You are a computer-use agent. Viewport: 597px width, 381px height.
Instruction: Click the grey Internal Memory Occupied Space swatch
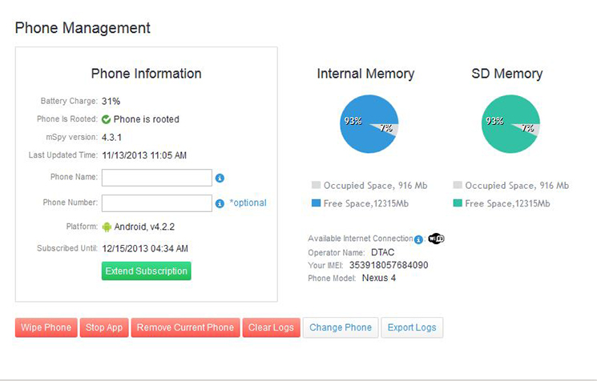coord(316,185)
